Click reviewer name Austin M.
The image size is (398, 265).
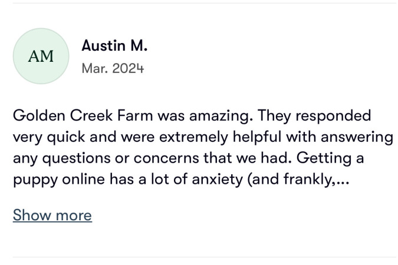(114, 45)
